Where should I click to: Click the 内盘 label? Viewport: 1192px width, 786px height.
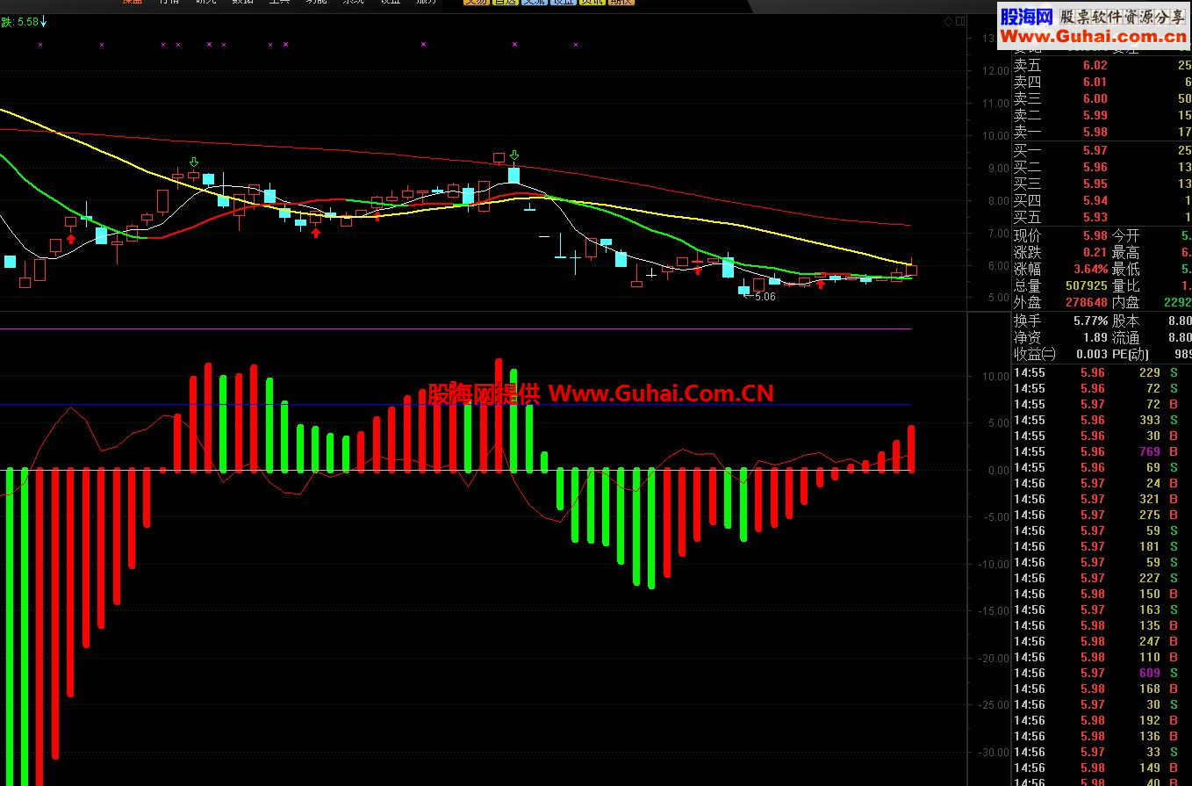(1126, 302)
